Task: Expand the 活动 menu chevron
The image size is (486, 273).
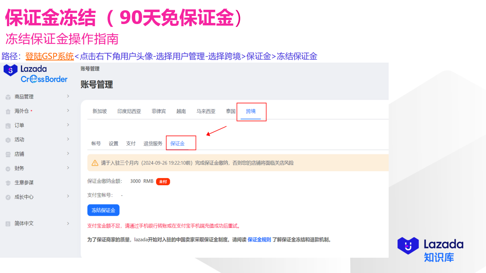Action: click(68, 139)
